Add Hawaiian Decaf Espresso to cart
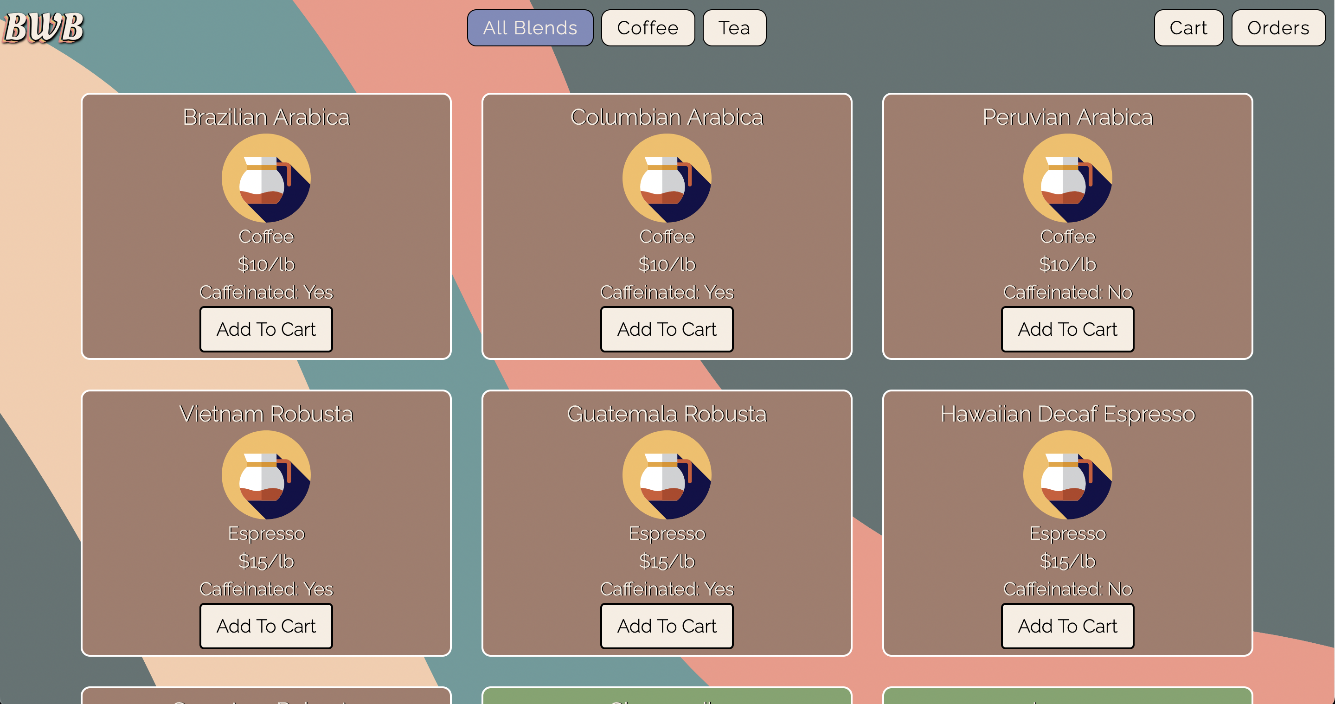The width and height of the screenshot is (1335, 704). [x=1067, y=626]
